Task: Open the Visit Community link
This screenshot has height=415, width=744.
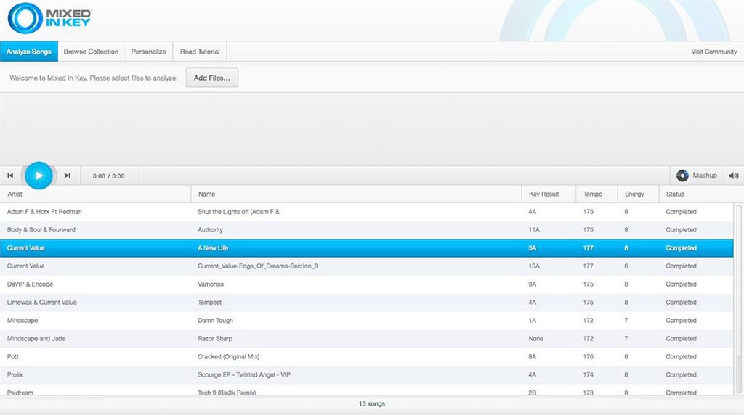Action: point(713,52)
